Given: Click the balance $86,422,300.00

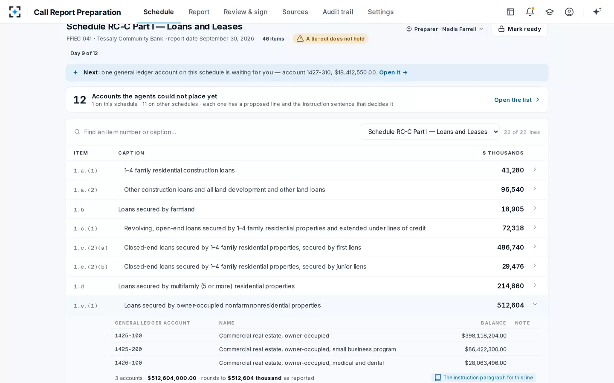Looking at the screenshot, I should click(x=486, y=349).
